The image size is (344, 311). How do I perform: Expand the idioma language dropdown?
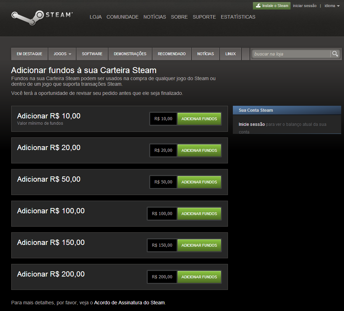[332, 6]
